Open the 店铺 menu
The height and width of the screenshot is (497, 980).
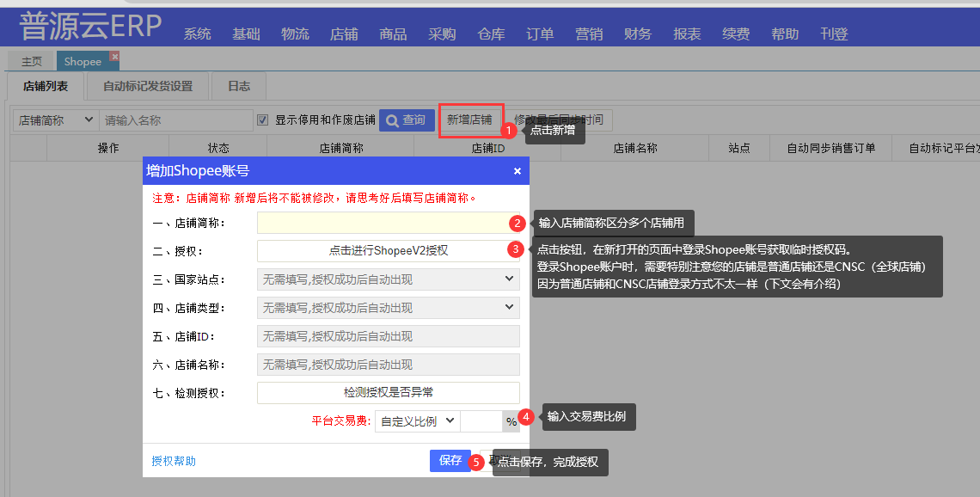(344, 34)
